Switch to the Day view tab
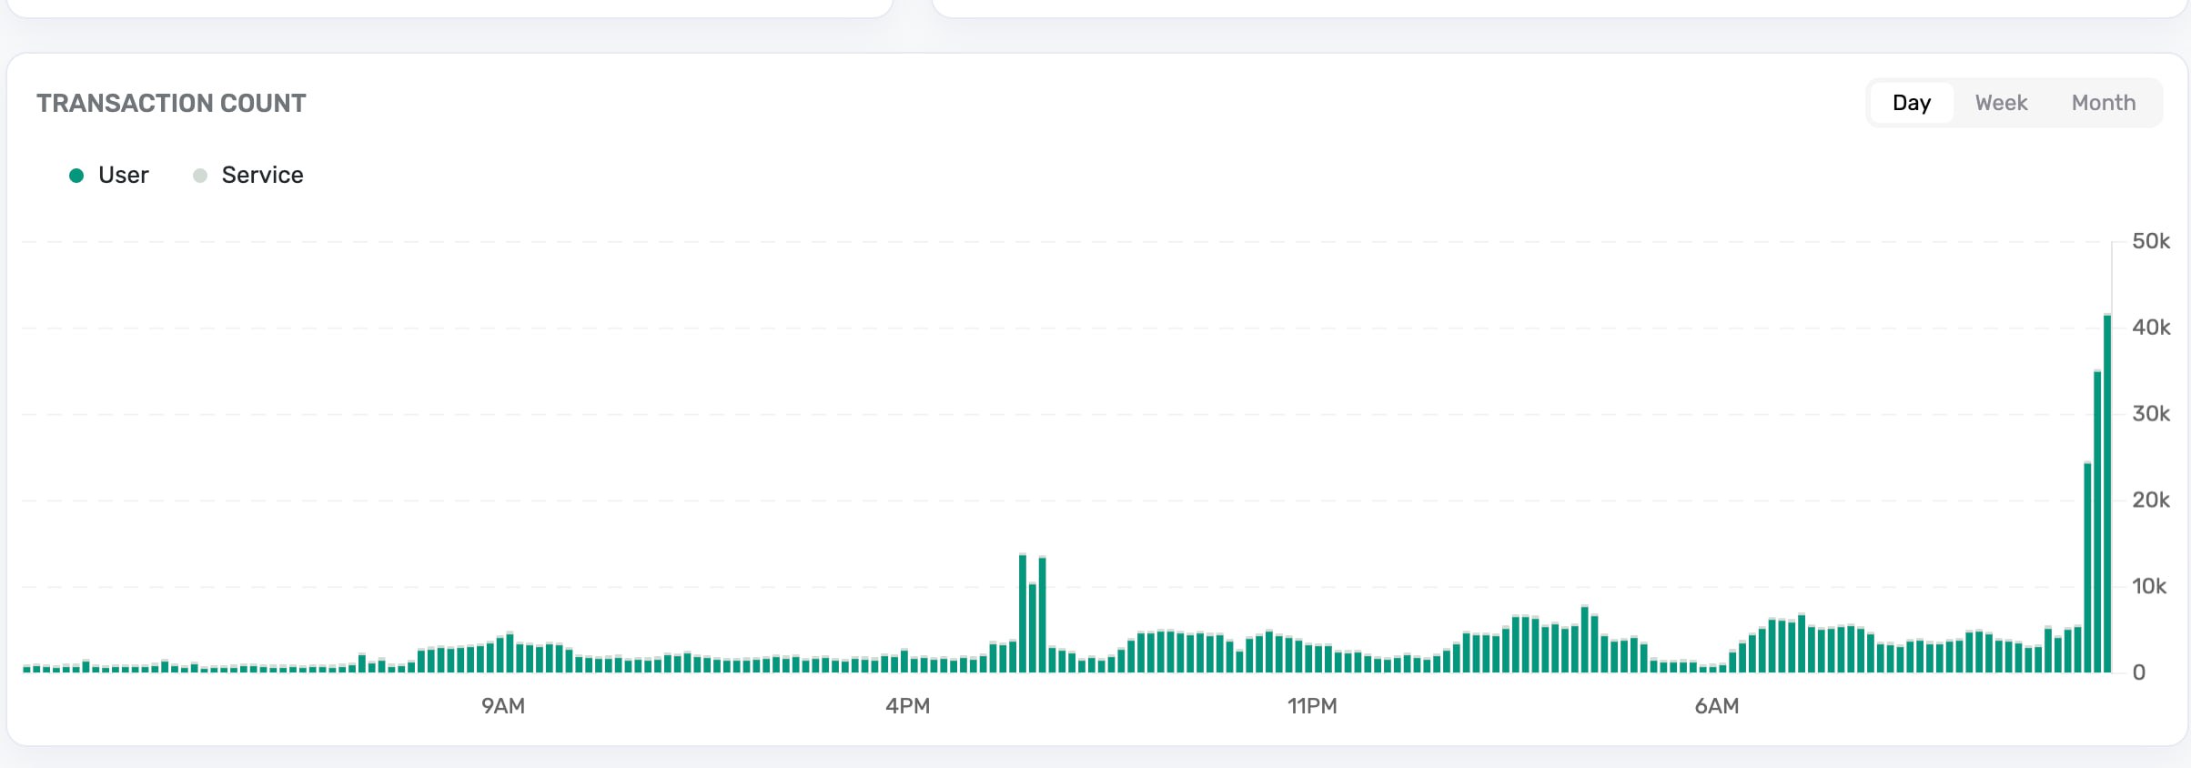This screenshot has height=768, width=2191. (x=1911, y=103)
